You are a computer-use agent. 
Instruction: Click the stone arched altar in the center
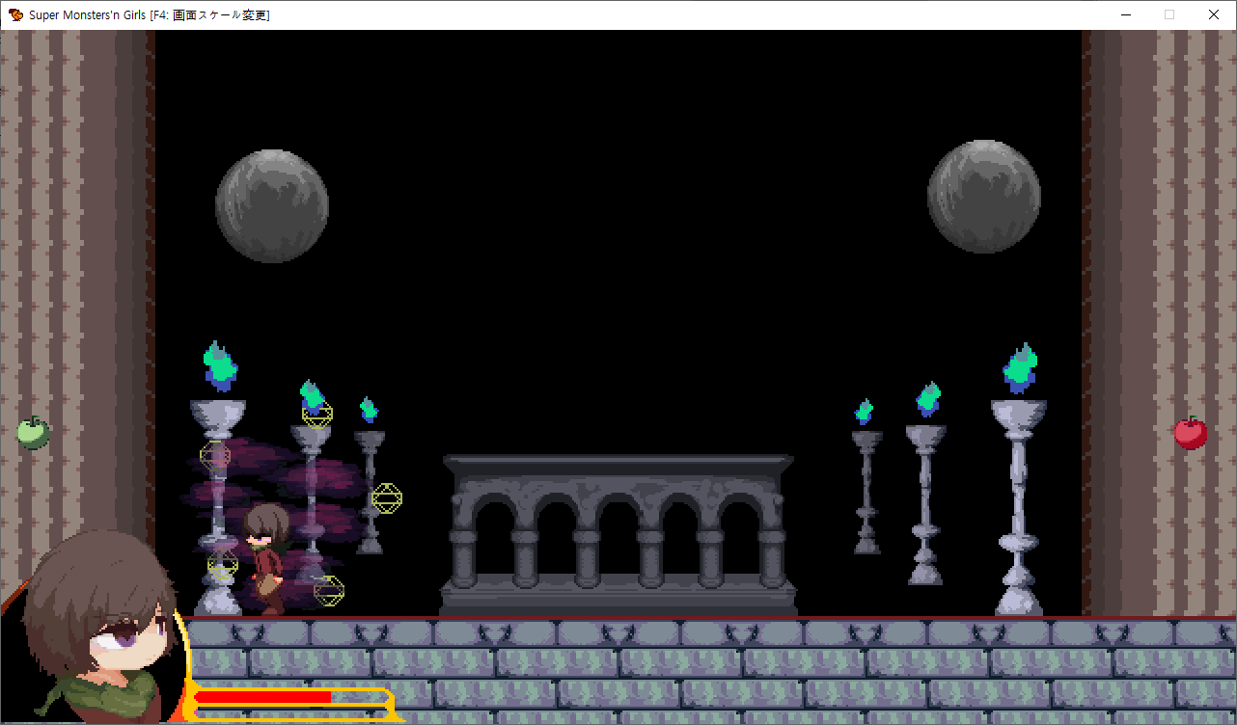tap(618, 535)
